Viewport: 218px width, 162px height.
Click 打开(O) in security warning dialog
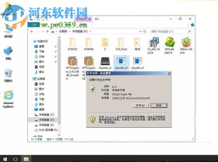pyautogui.click(x=140, y=105)
